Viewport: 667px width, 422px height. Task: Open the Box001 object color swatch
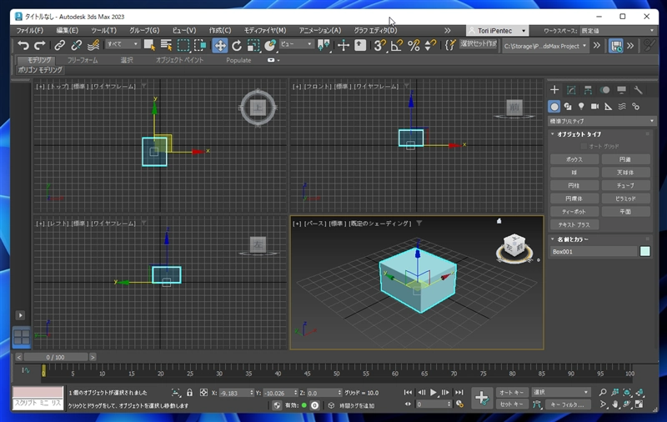click(644, 251)
